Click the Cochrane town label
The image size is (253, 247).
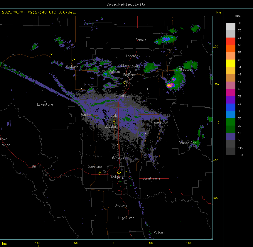click(95, 167)
